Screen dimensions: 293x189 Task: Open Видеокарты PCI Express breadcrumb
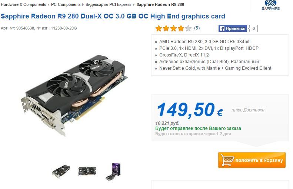pyautogui.click(x=109, y=4)
